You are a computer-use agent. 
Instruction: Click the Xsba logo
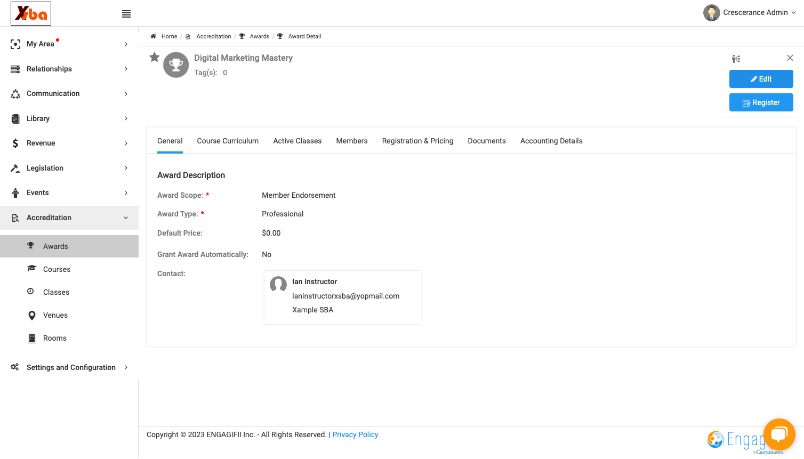coord(31,13)
